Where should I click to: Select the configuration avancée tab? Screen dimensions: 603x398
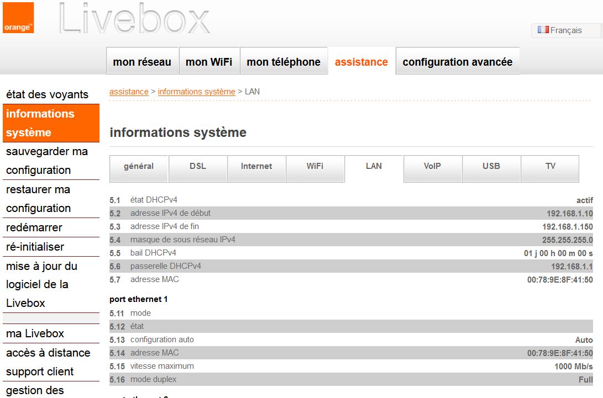(x=457, y=62)
